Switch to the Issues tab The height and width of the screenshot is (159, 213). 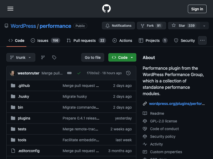45,41
